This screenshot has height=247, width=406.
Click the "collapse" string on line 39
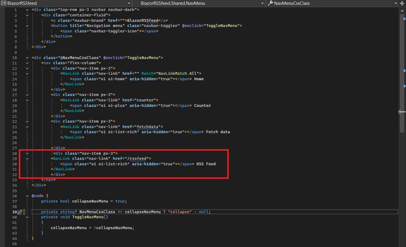click(x=180, y=211)
